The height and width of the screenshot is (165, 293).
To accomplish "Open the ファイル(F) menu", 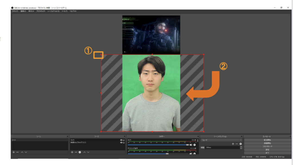I will (15, 11).
